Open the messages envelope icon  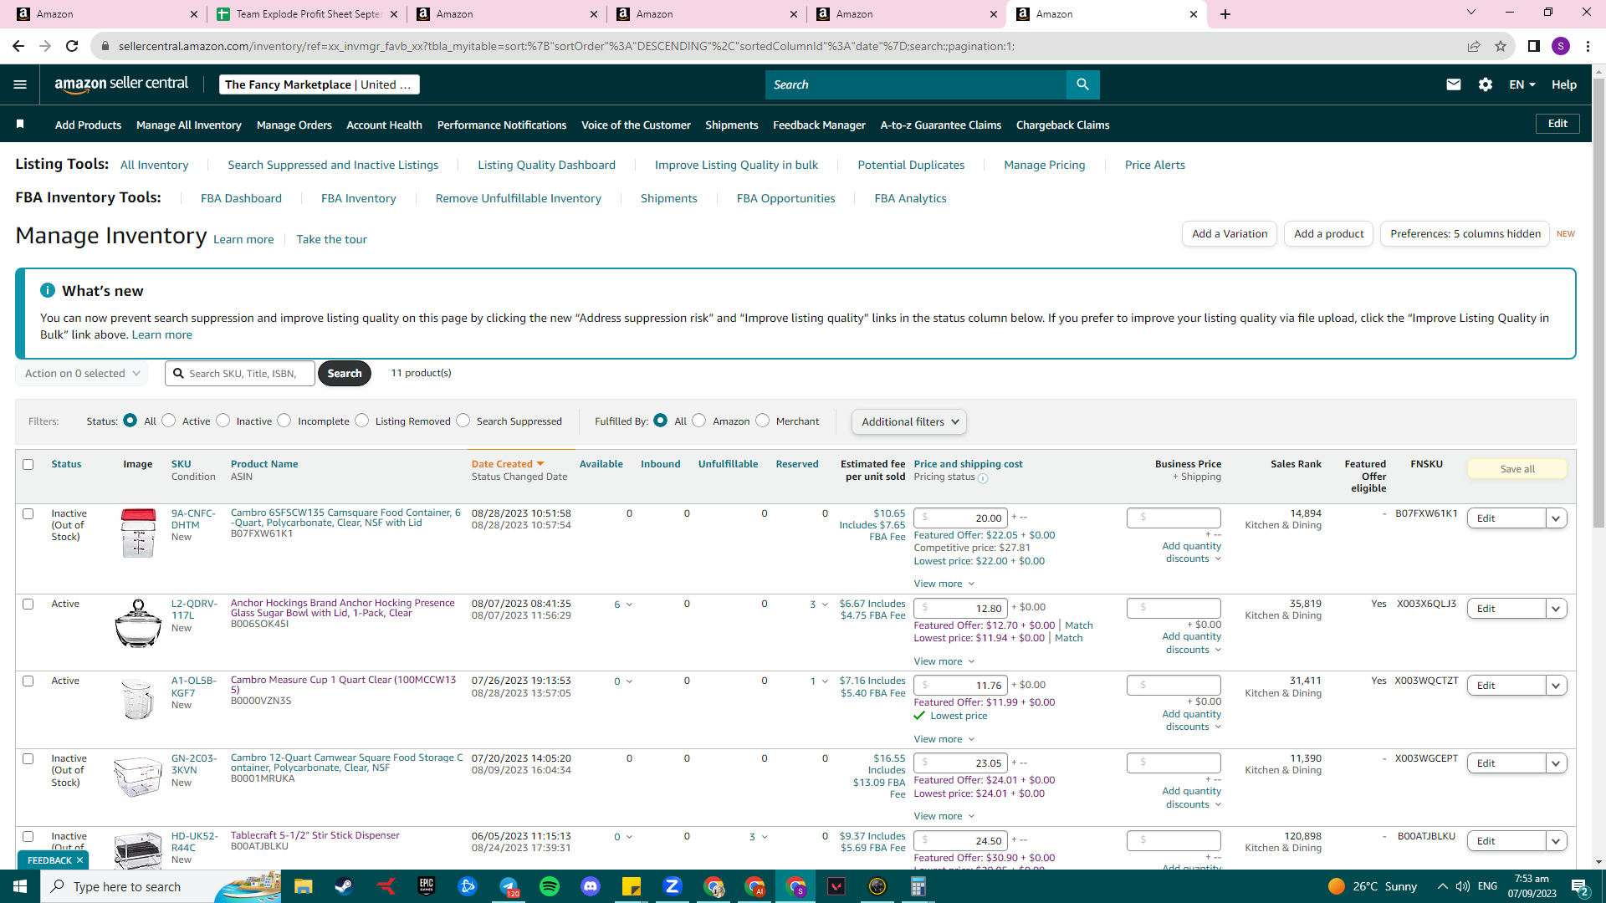point(1454,84)
